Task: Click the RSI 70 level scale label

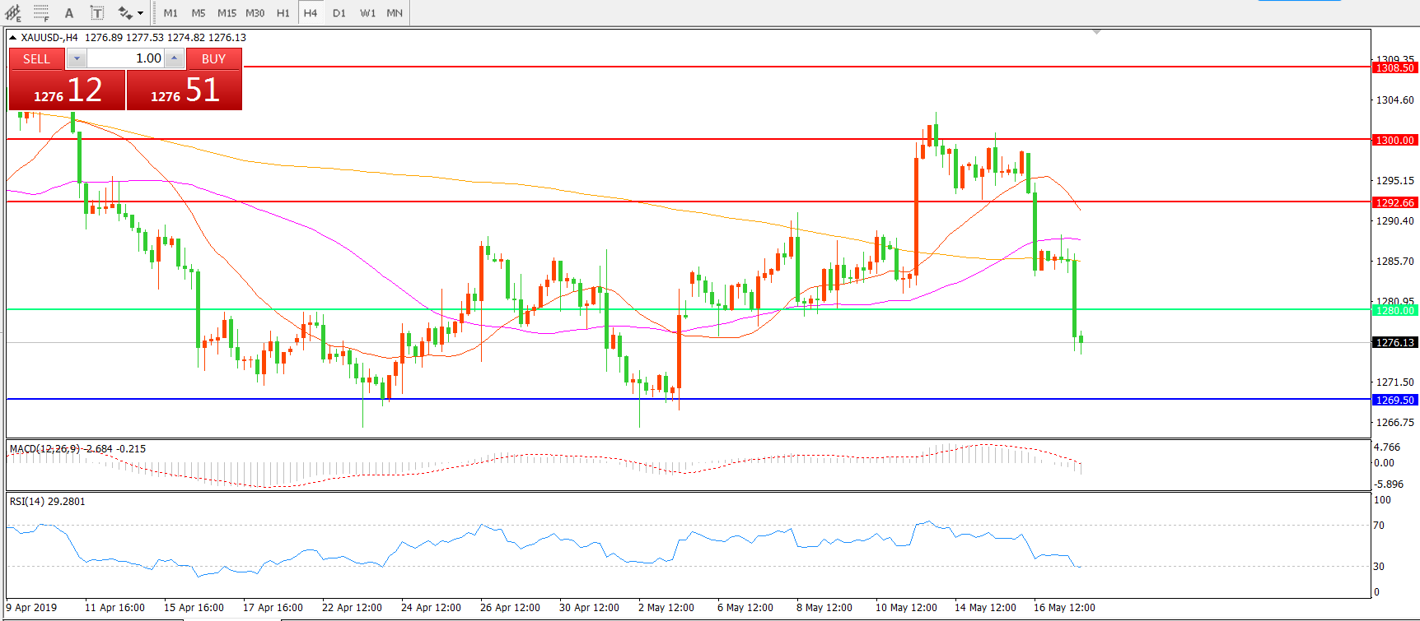Action: click(1379, 526)
